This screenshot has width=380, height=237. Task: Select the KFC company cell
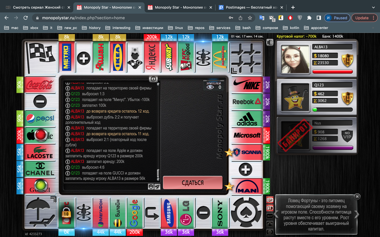(186, 57)
